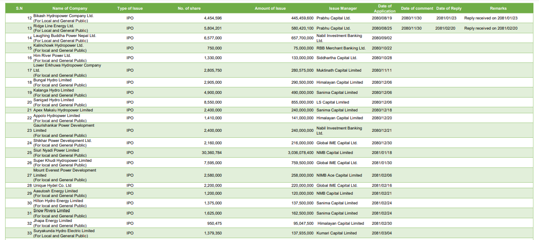Select Bikash Hydropower Company Ltd. name cell
539x240 pixels.
tap(64, 18)
